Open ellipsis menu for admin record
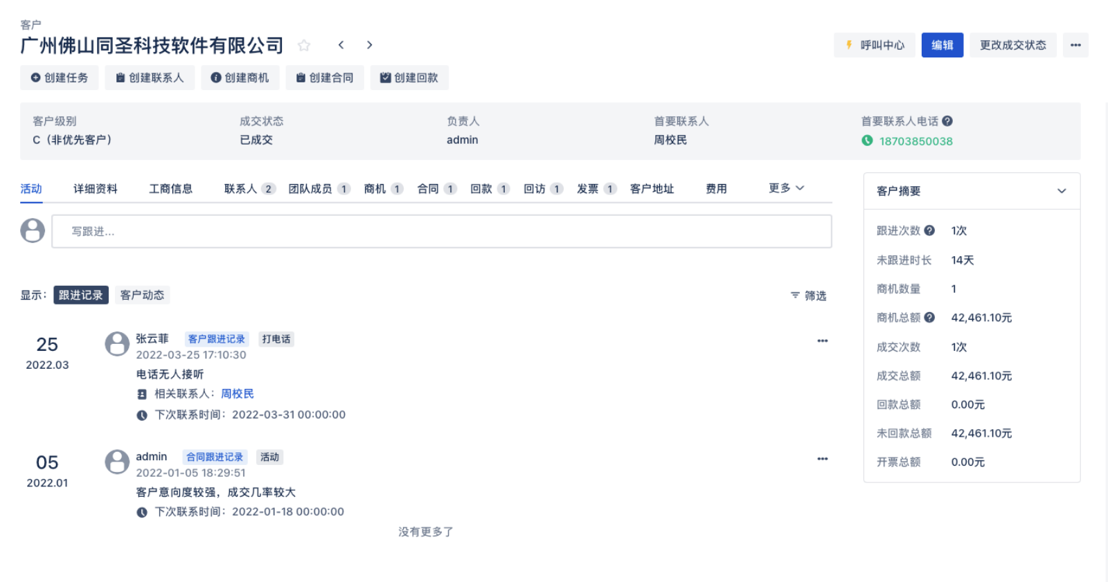 (823, 459)
